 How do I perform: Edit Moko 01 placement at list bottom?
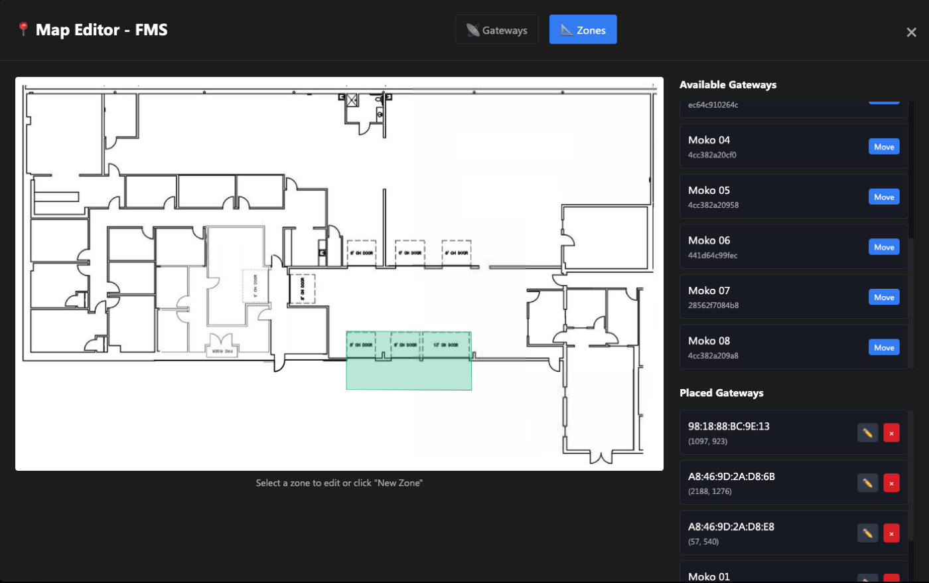pyautogui.click(x=867, y=579)
